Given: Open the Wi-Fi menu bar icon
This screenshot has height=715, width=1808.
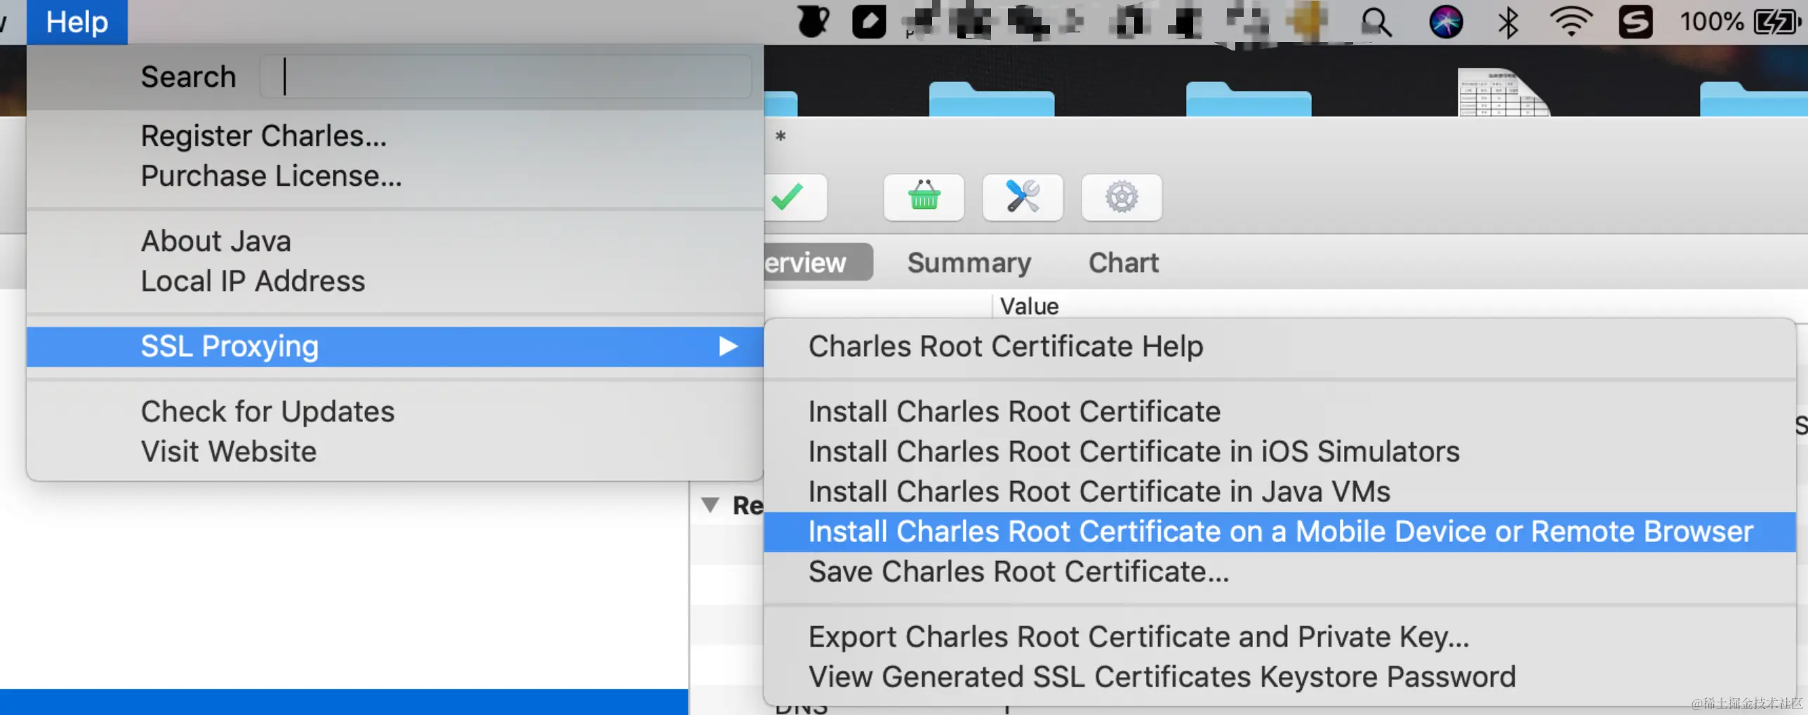Looking at the screenshot, I should click(x=1571, y=22).
